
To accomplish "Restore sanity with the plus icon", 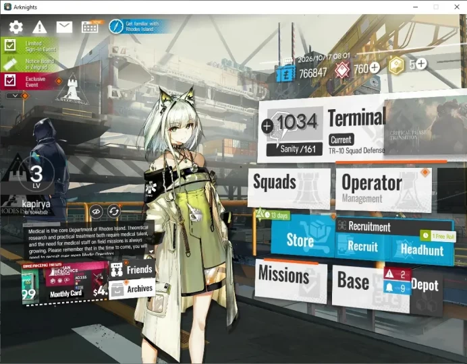I will click(x=267, y=127).
